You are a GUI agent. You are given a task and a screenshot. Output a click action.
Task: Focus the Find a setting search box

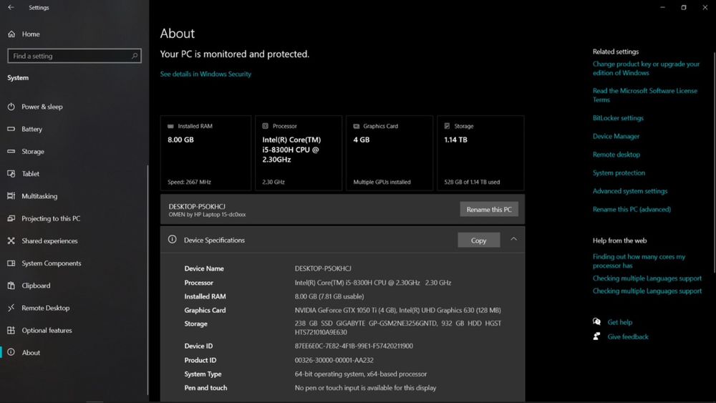(74, 56)
